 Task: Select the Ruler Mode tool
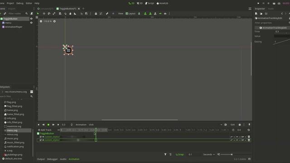pos(75,14)
